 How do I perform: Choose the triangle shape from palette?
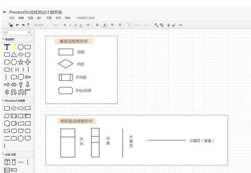pos(14,54)
